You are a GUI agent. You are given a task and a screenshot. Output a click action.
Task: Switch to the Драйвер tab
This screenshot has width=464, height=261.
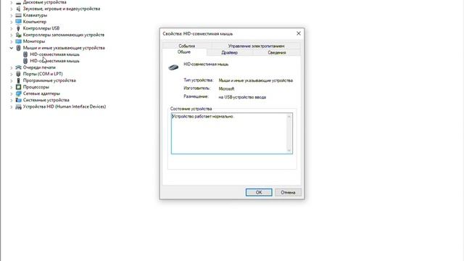pyautogui.click(x=229, y=52)
